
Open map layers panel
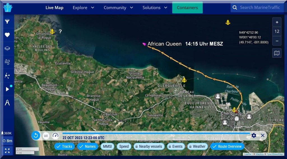(x=7, y=48)
